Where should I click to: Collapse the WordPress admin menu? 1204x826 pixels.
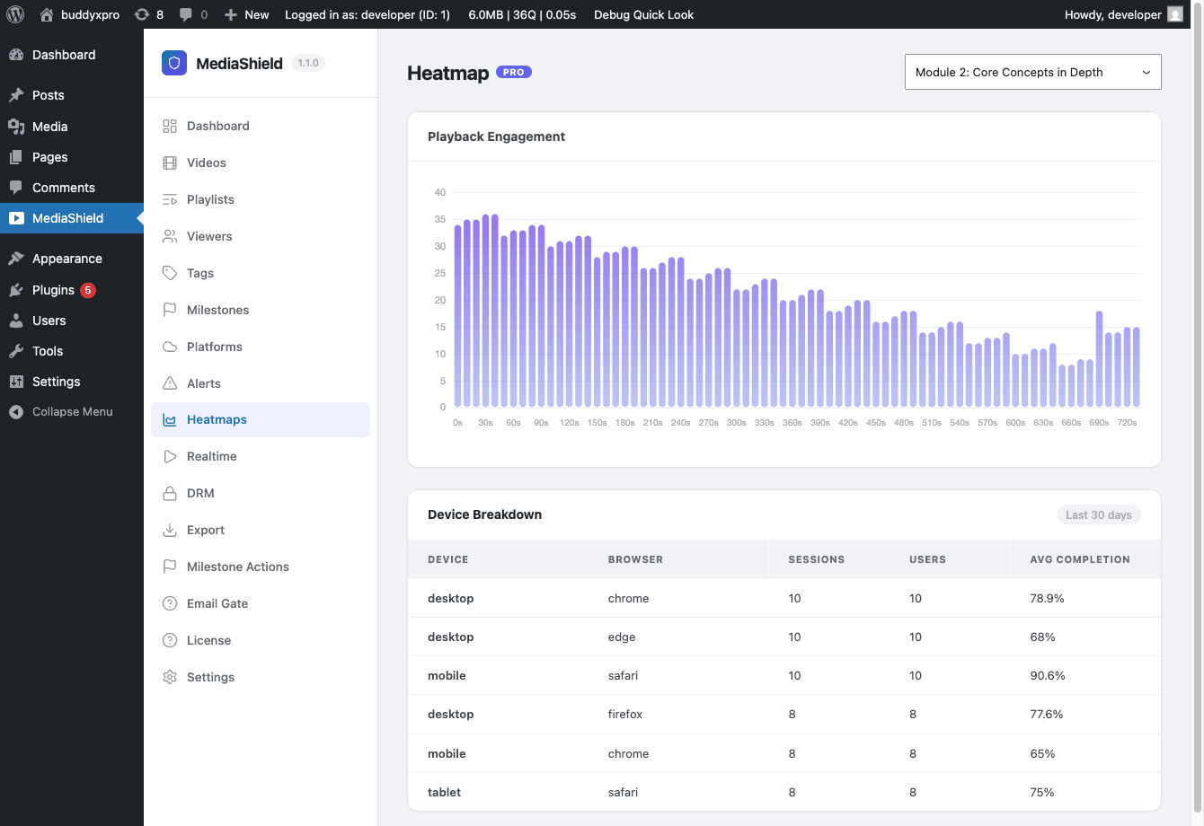(x=72, y=412)
